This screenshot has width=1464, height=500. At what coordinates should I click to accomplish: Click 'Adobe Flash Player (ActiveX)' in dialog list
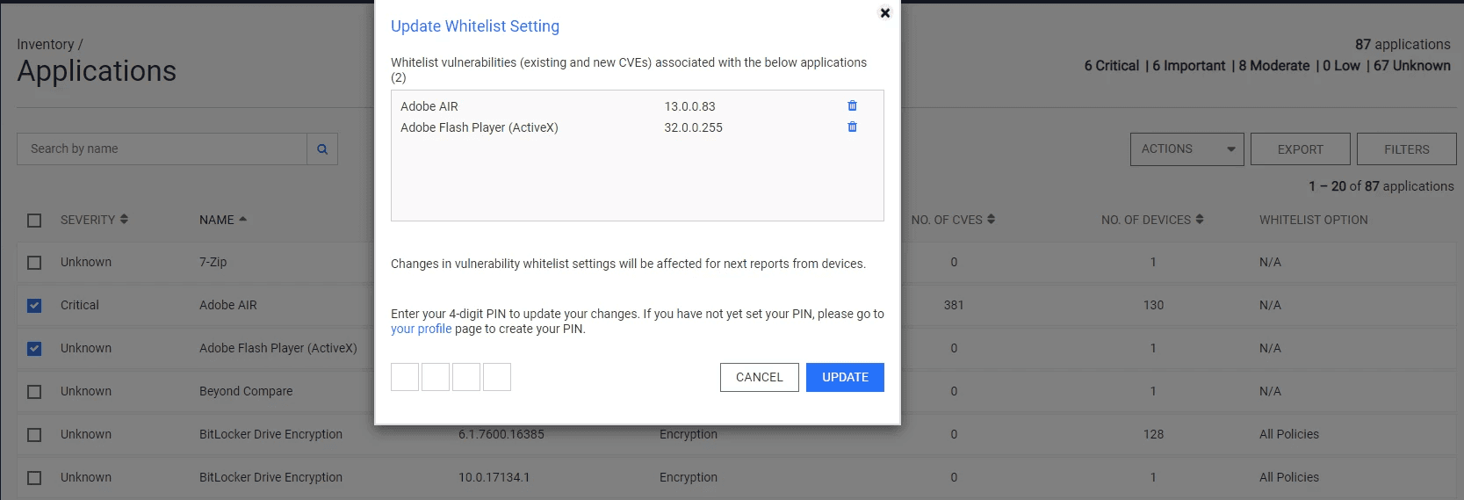[x=480, y=127]
